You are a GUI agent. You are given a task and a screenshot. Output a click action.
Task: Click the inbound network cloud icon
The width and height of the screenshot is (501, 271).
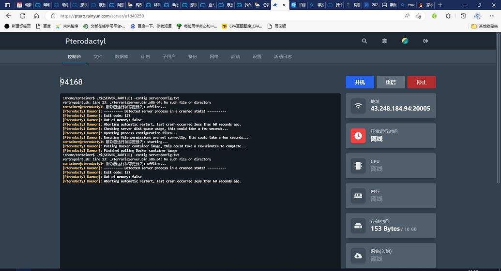(358, 256)
